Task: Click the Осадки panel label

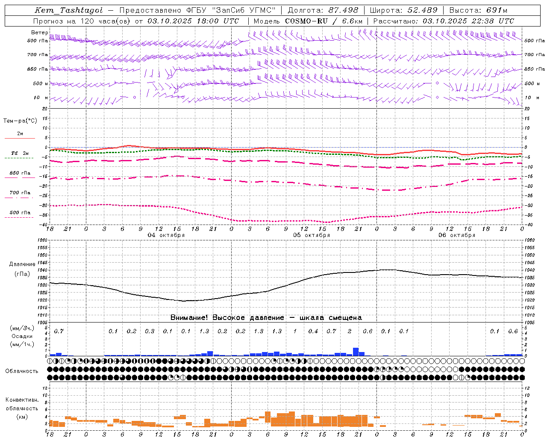Action: [22, 336]
